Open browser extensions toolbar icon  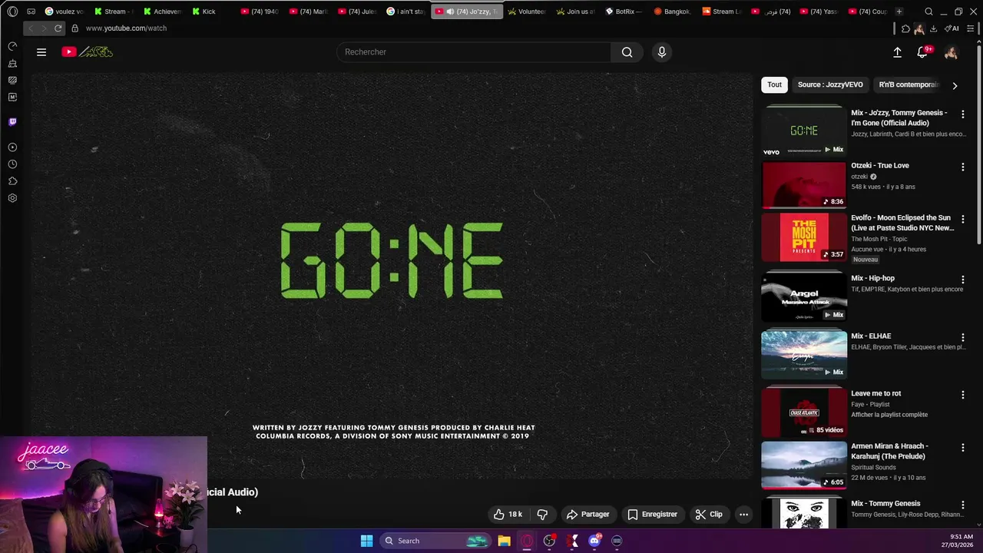905,28
